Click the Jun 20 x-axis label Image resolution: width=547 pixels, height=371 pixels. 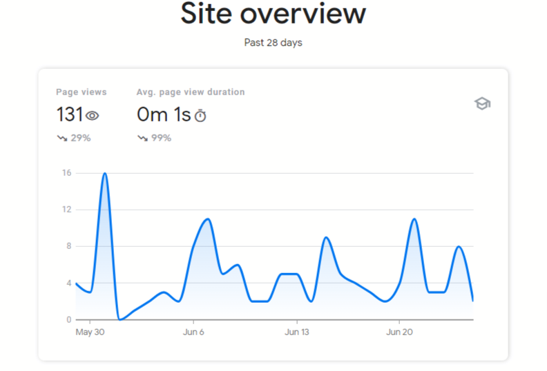[x=399, y=332]
